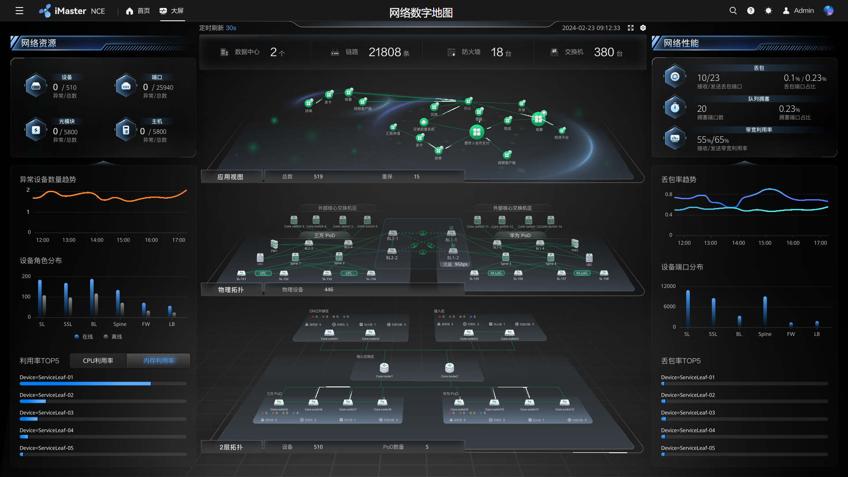Click the globe avatar icon
This screenshot has width=848, height=477.
coord(829,11)
